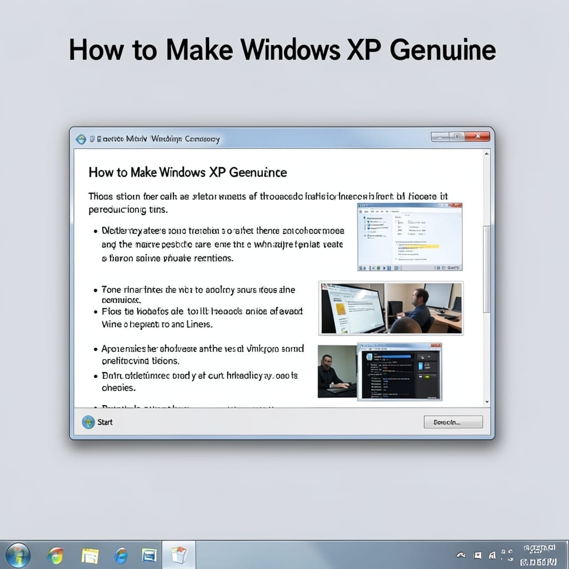Launch Internet Explorer from the taskbar
The width and height of the screenshot is (569, 569).
click(121, 556)
